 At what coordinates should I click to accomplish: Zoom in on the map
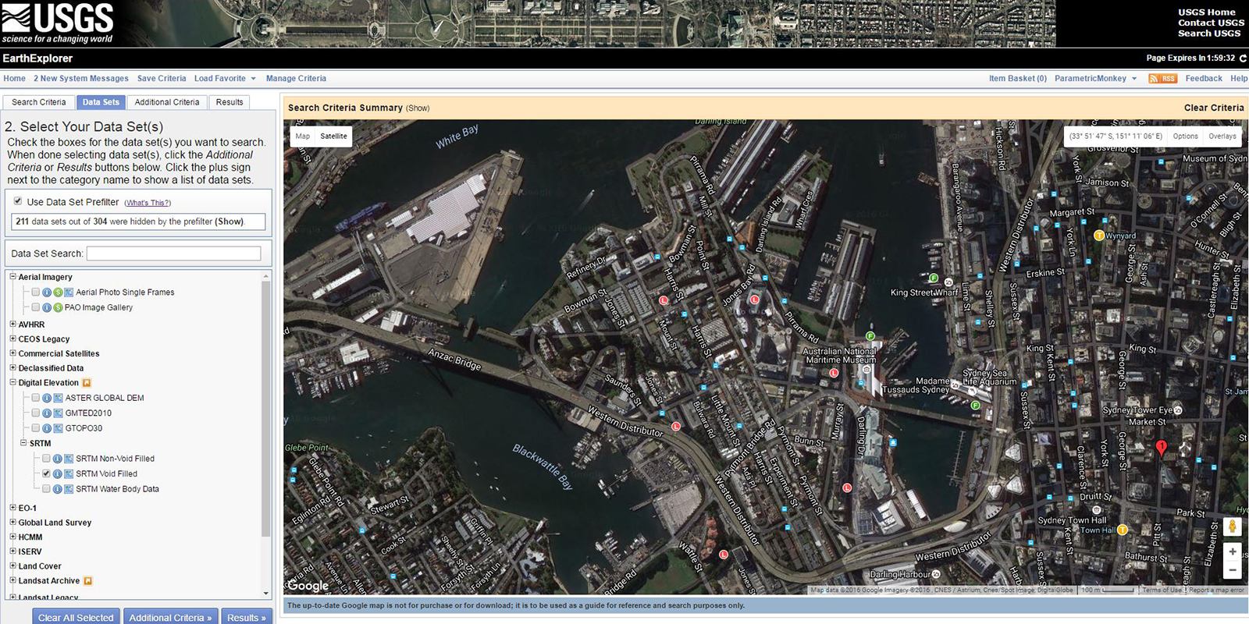pyautogui.click(x=1233, y=551)
